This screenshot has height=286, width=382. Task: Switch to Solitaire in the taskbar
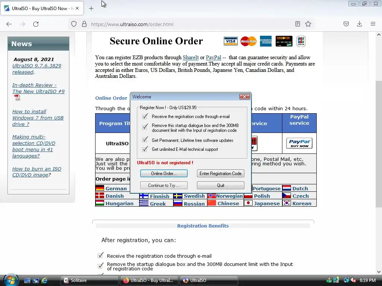click(x=89, y=280)
